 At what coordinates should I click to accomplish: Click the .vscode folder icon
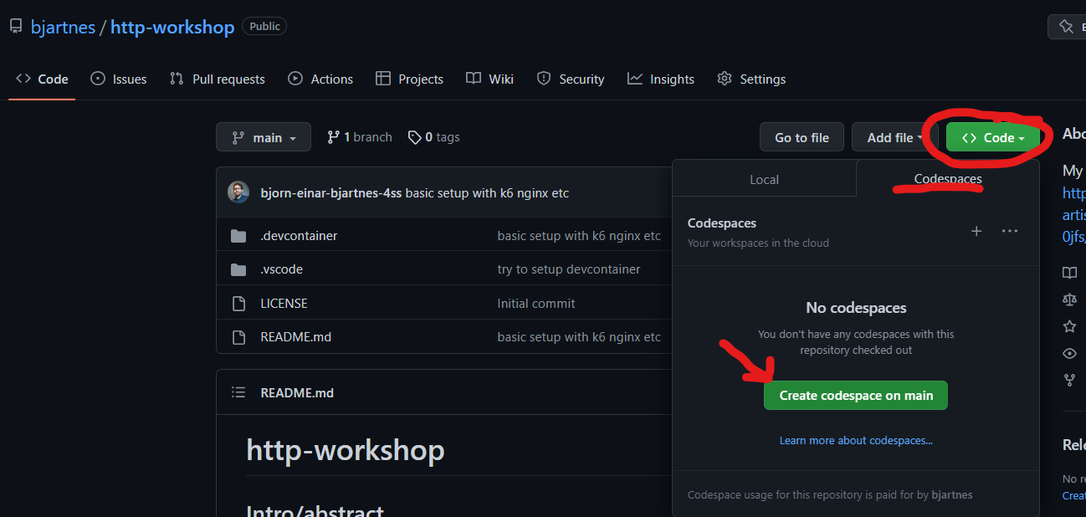click(x=238, y=269)
